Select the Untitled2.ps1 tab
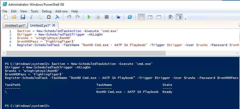Viewport: 240px width, 109px height. pyautogui.click(x=40, y=25)
